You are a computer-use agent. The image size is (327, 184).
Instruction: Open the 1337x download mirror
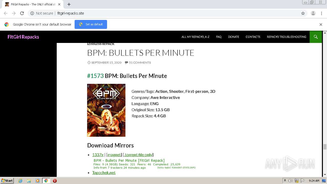click(98, 155)
